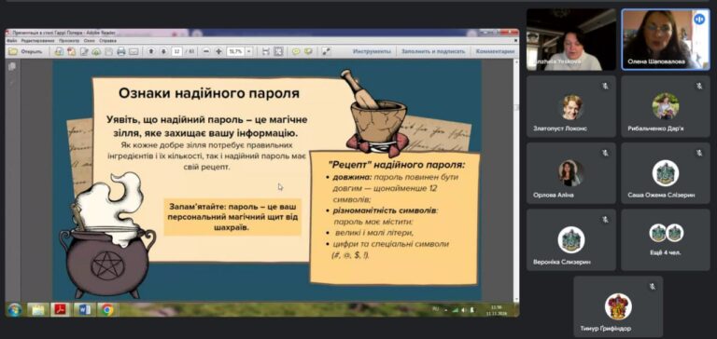This screenshot has width=717, height=339.
Task: Zoom out with the minus icon
Action: (x=206, y=51)
